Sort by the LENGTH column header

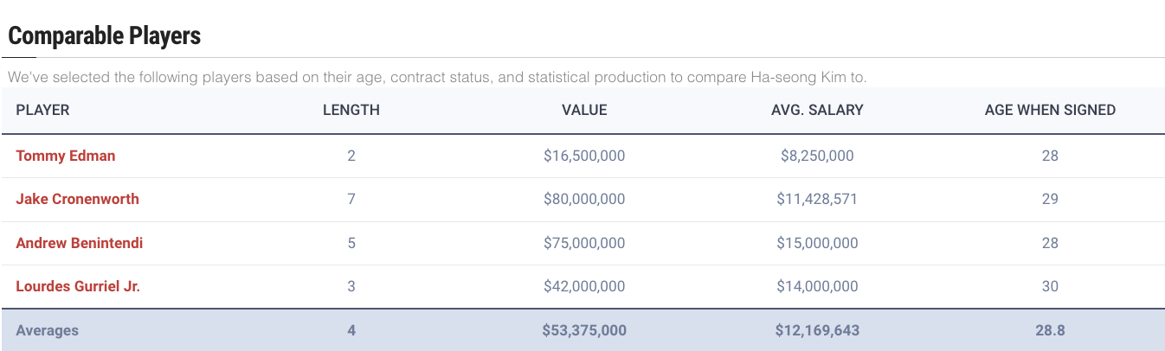351,111
